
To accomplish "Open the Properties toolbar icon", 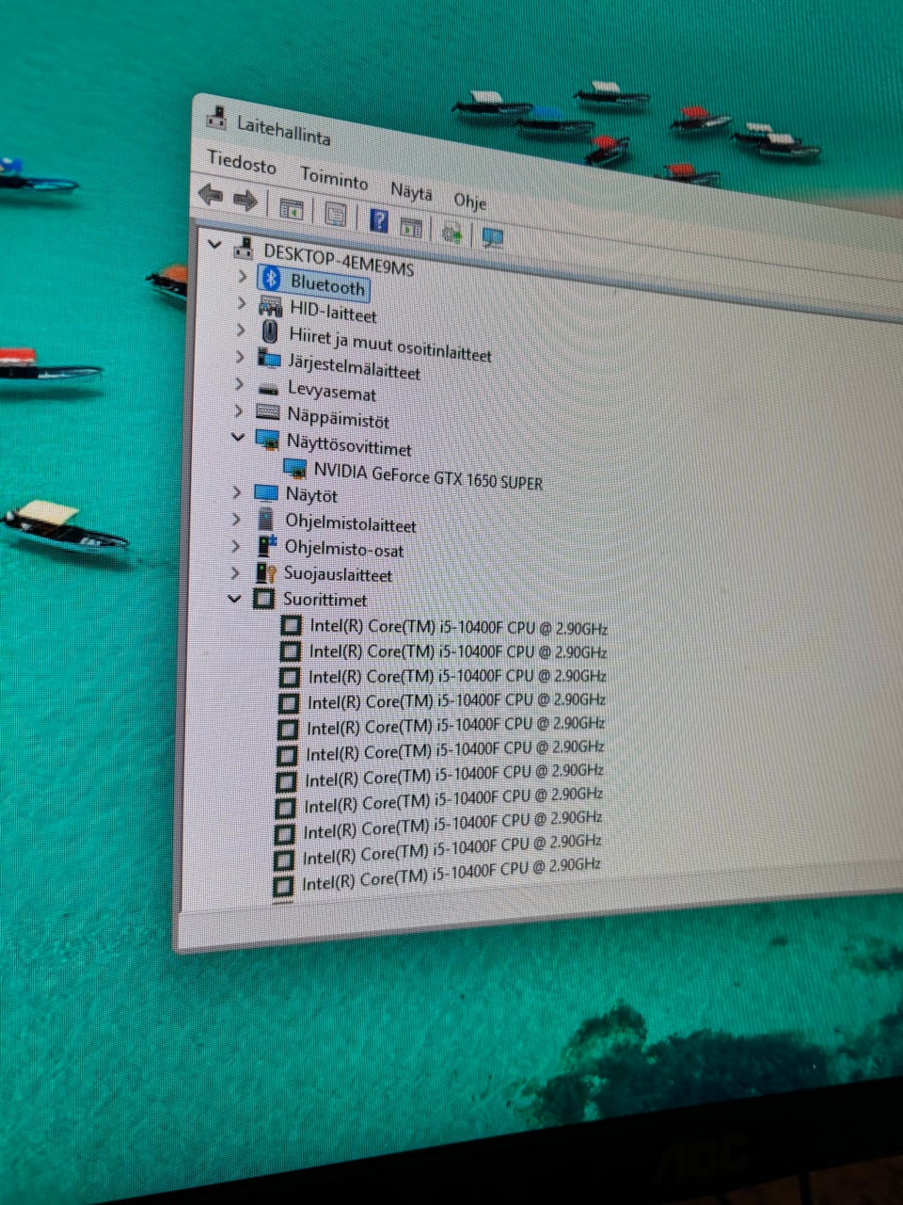I will coord(335,214).
